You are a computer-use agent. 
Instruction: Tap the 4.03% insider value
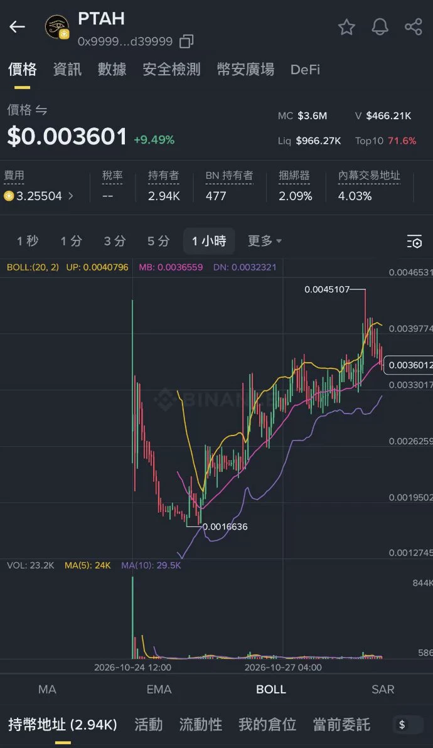[x=355, y=196]
